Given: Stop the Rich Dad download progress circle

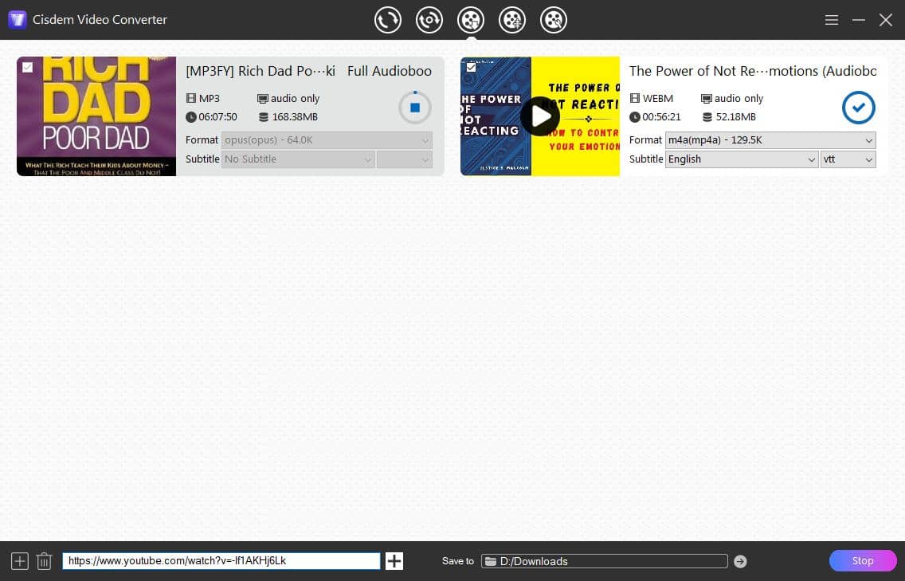Looking at the screenshot, I should tap(415, 108).
